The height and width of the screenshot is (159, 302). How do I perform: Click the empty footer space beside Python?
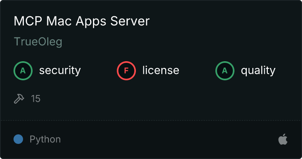[167, 140]
